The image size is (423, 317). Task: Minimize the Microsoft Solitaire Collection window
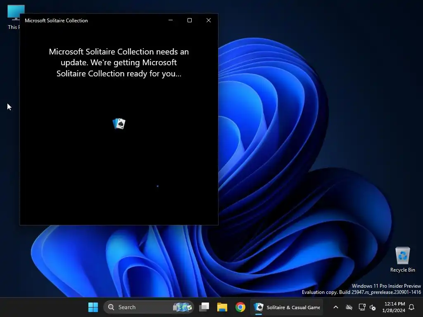point(171,20)
